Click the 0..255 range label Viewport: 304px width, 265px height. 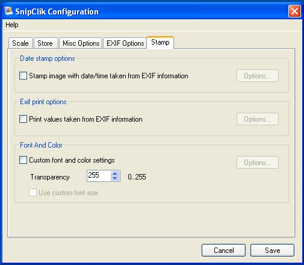137,177
